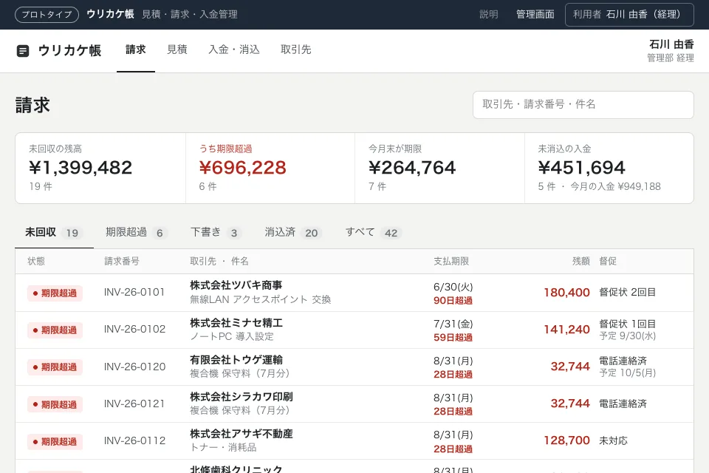Image resolution: width=709 pixels, height=473 pixels.
Task: Click the 督促状 2回目 reminder status
Action: (x=628, y=293)
